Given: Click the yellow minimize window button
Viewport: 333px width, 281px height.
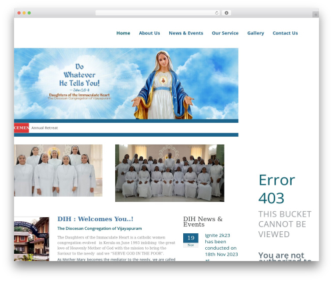Looking at the screenshot, I should pyautogui.click(x=24, y=13).
